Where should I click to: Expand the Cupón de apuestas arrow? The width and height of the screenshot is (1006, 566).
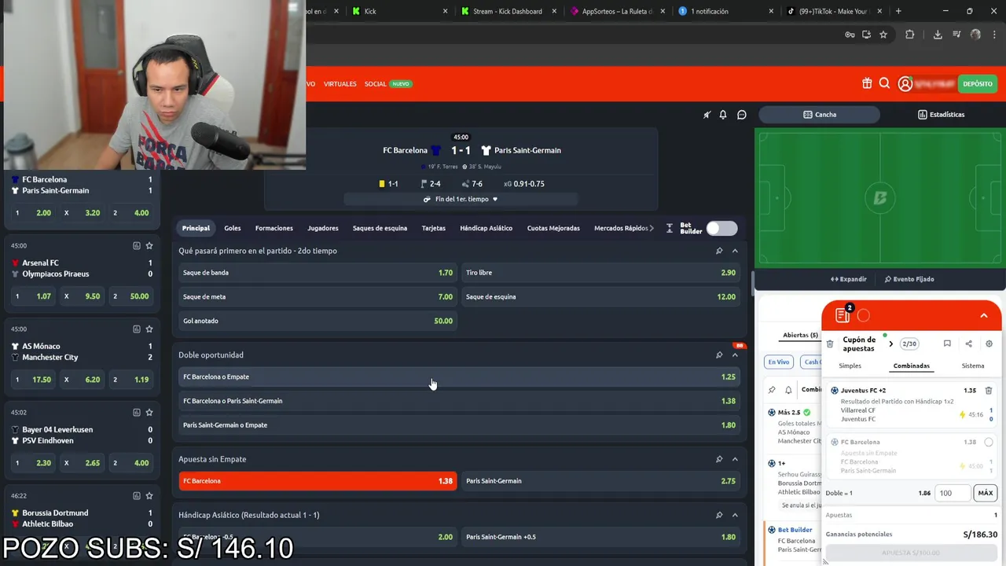point(890,344)
